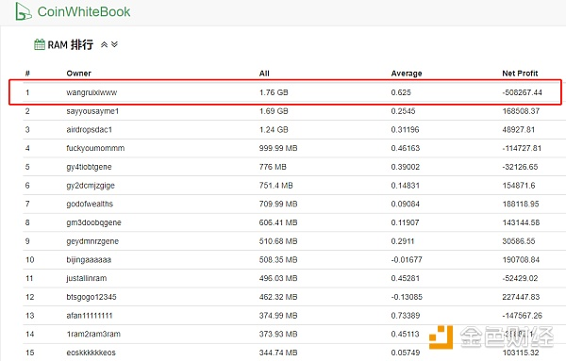The image size is (566, 361).
Task: Click the net profit -147567.26
Action: pyautogui.click(x=523, y=316)
